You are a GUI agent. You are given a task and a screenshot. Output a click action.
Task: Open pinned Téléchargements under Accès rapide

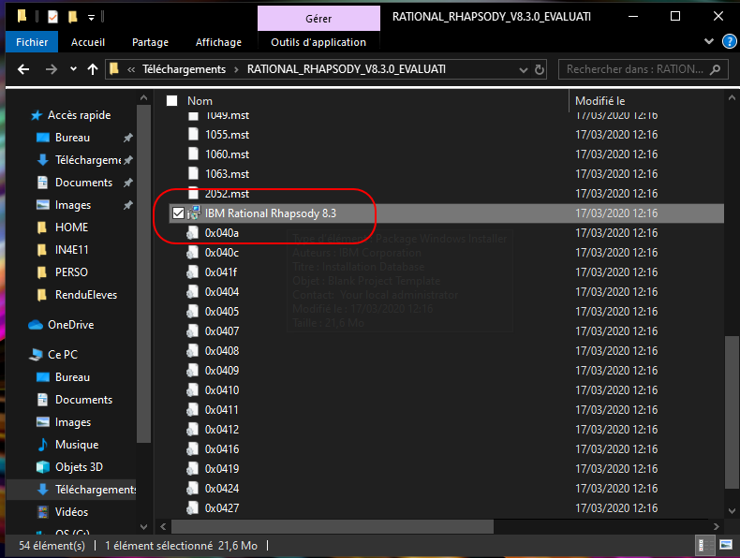point(88,160)
